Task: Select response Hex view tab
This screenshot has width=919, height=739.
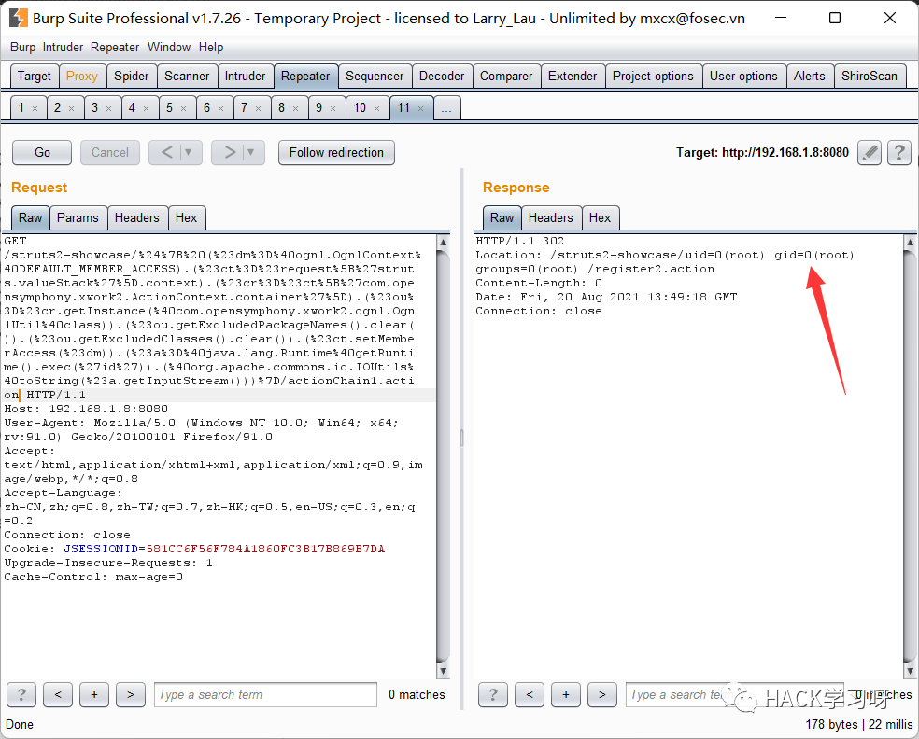Action: click(x=601, y=217)
